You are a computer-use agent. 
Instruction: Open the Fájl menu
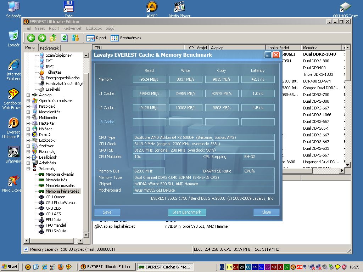click(x=28, y=28)
